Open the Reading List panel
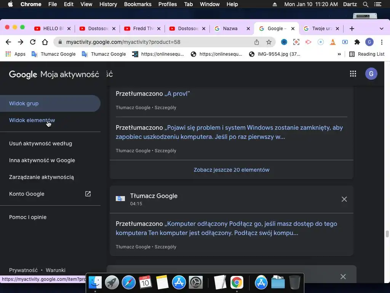 click(x=367, y=54)
